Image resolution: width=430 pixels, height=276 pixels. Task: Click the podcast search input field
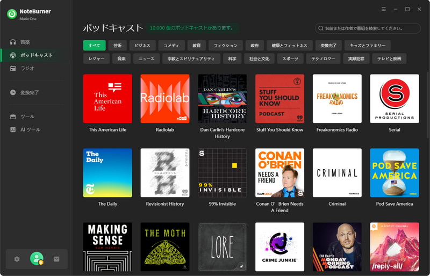[x=368, y=28]
